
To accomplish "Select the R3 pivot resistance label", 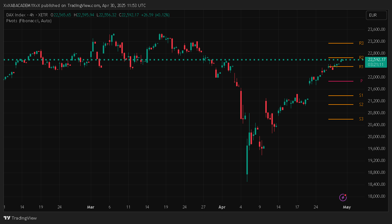I will click(361, 43).
